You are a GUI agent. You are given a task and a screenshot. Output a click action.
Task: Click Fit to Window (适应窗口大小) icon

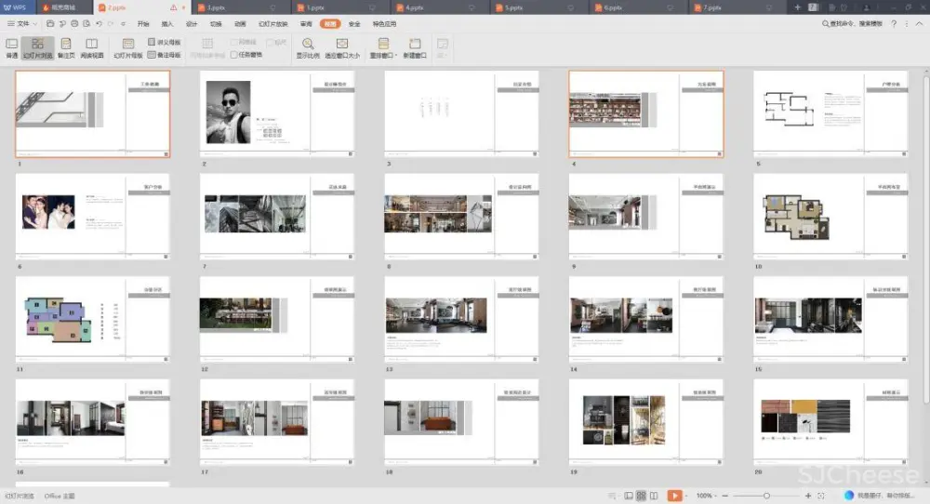tap(341, 47)
